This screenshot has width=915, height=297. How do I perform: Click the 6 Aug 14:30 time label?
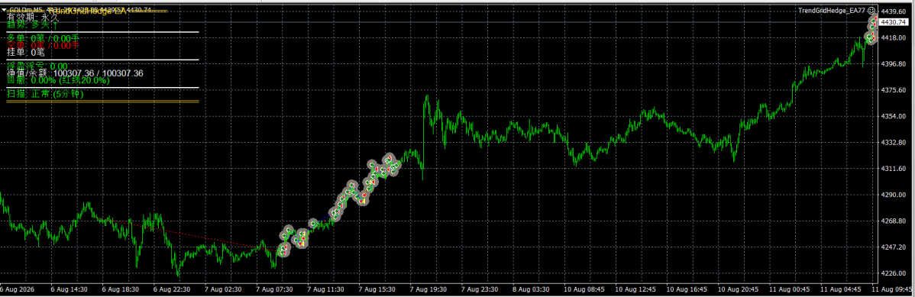(70, 289)
